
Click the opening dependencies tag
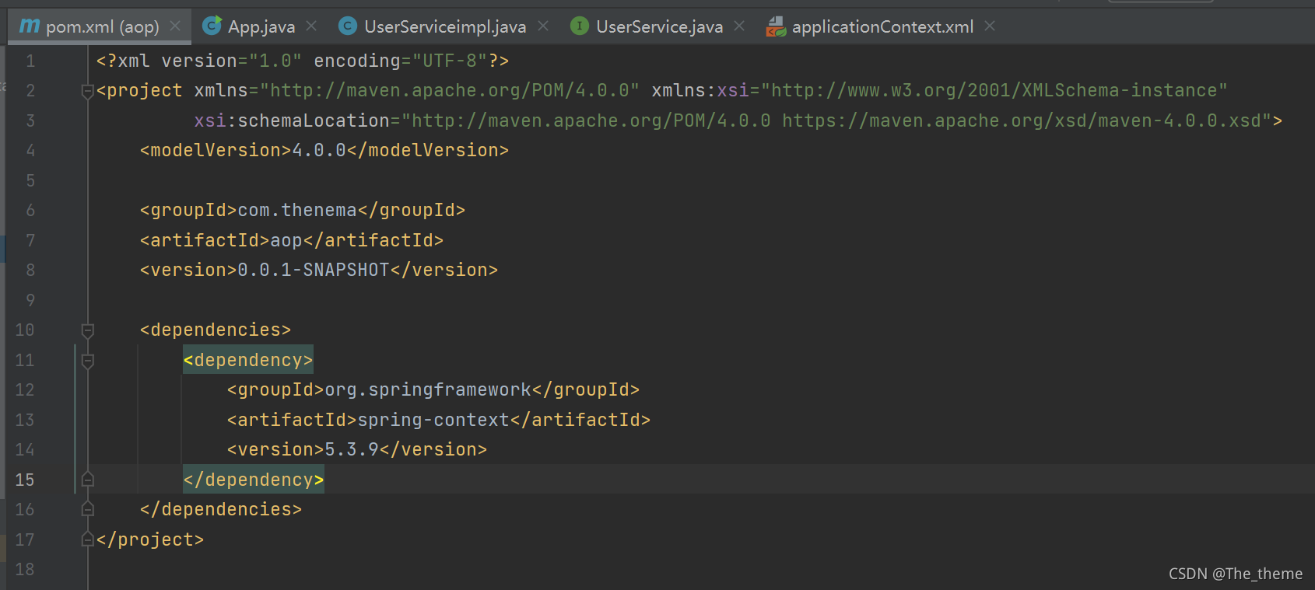pos(216,330)
